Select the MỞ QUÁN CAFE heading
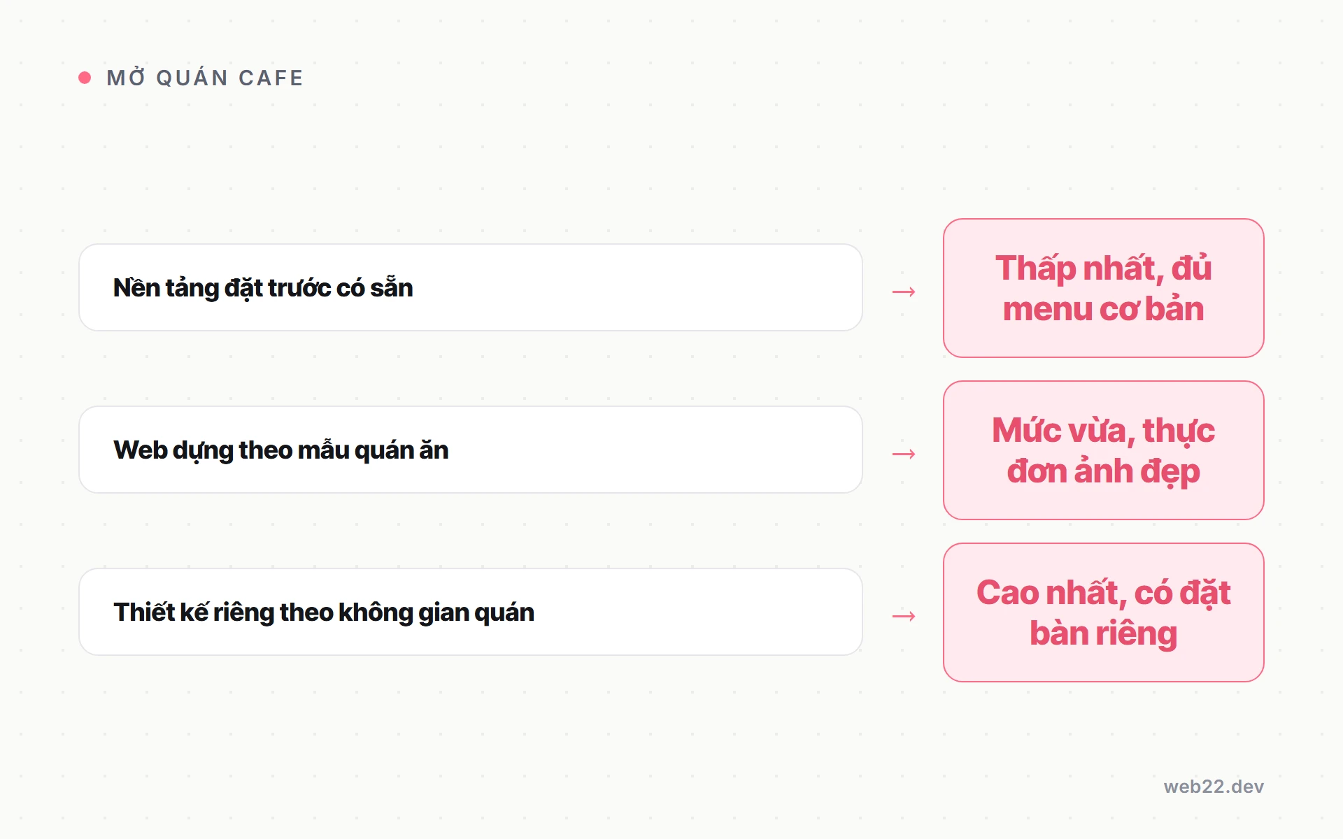1343x839 pixels. (x=205, y=77)
